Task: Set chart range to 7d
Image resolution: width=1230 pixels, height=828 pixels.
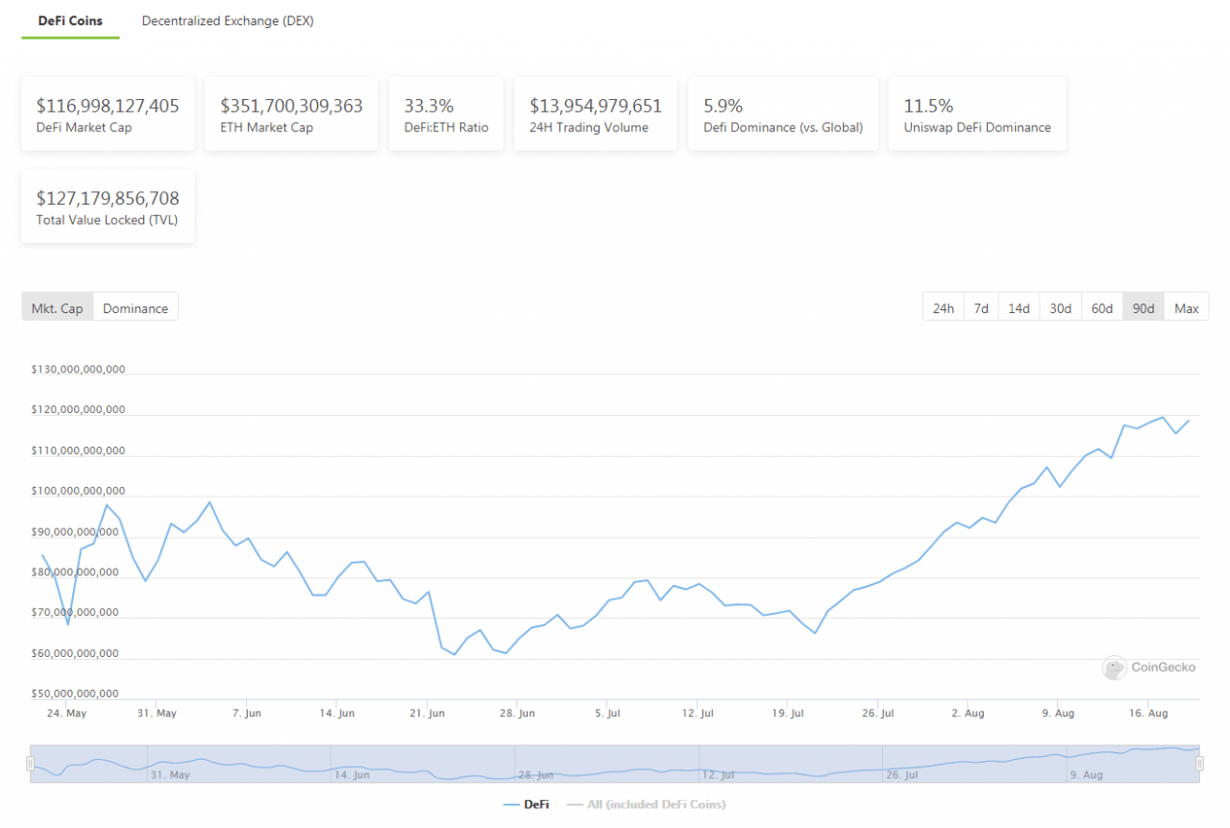Action: 981,308
